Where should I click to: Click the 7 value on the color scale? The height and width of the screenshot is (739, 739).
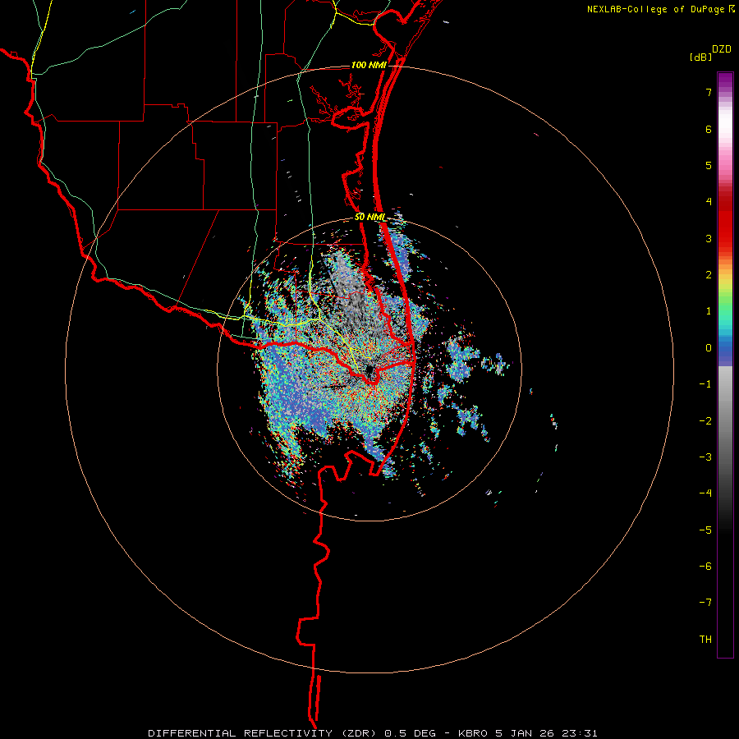709,92
